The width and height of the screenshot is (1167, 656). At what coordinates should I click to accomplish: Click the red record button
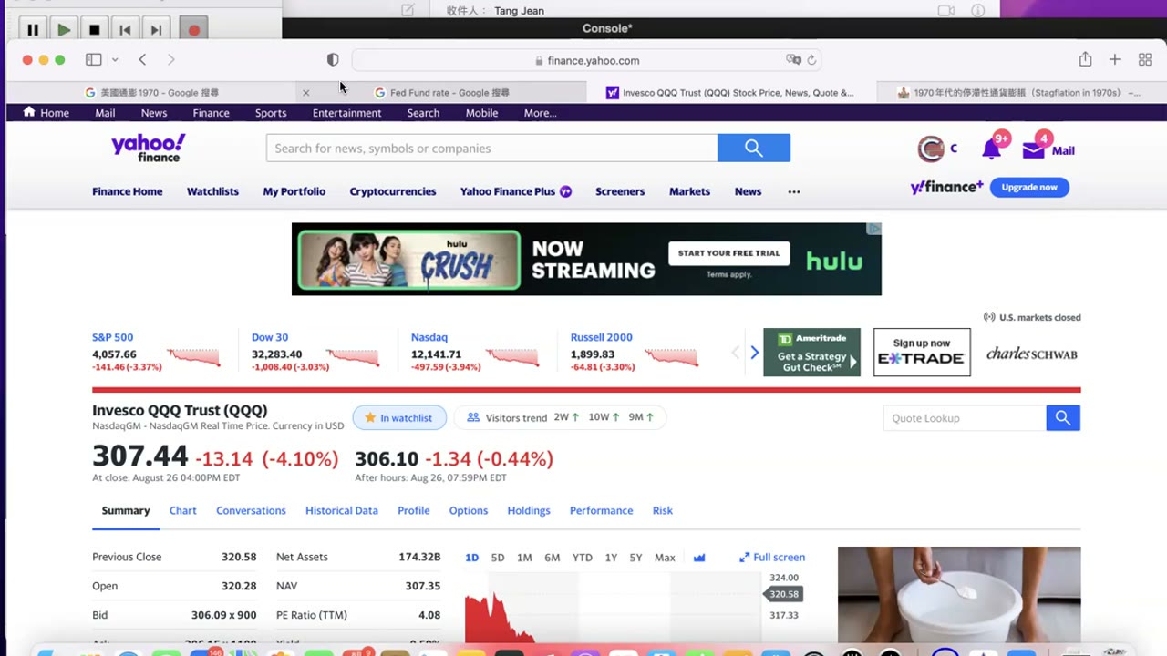(x=193, y=29)
